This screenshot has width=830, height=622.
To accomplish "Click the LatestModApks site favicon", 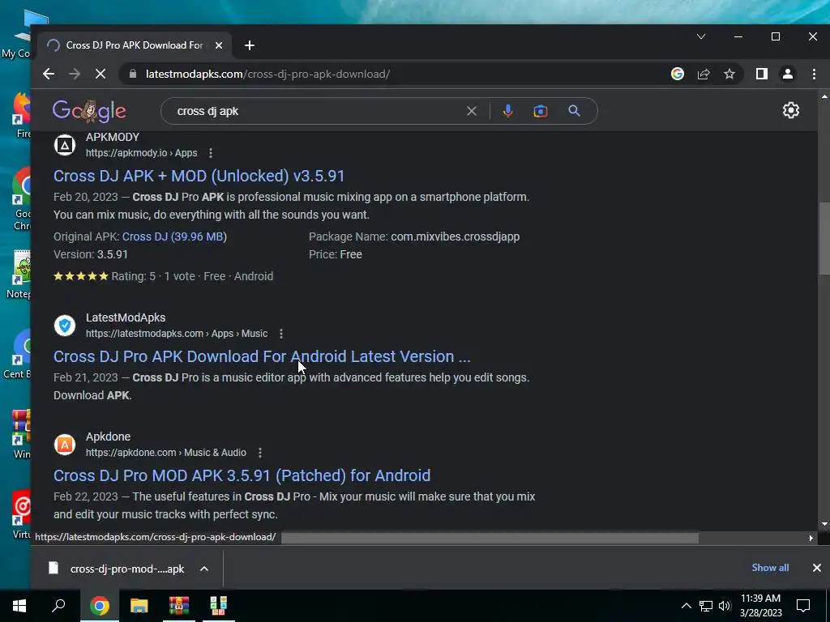I will point(65,326).
